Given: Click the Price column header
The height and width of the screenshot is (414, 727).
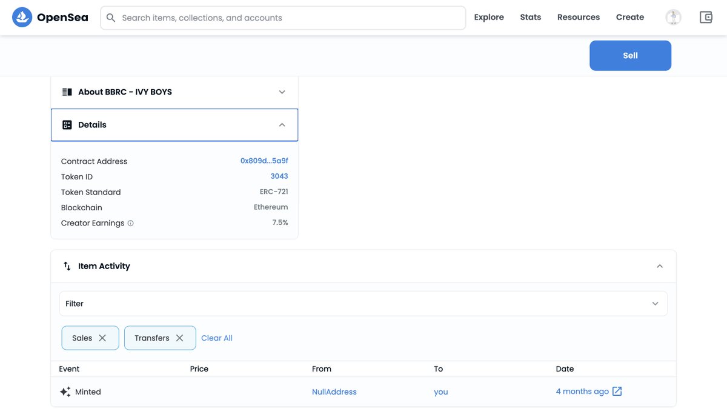Looking at the screenshot, I should click(x=199, y=369).
